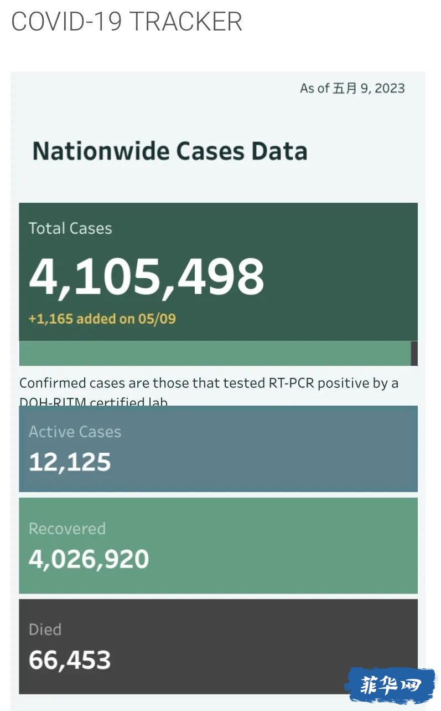Click the COVID-19 TRACKER page title
Image resolution: width=441 pixels, height=711 pixels.
127,22
